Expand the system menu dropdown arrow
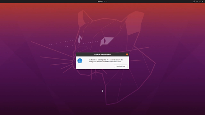The image size is (205, 115). coord(203,1)
